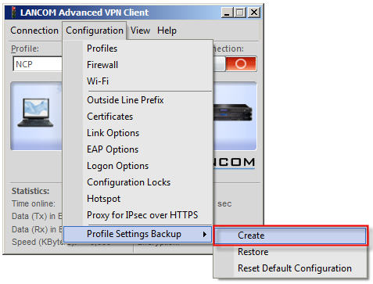This screenshot has height=284, width=373.
Task: Click the traffic light title icon
Action: (13, 13)
